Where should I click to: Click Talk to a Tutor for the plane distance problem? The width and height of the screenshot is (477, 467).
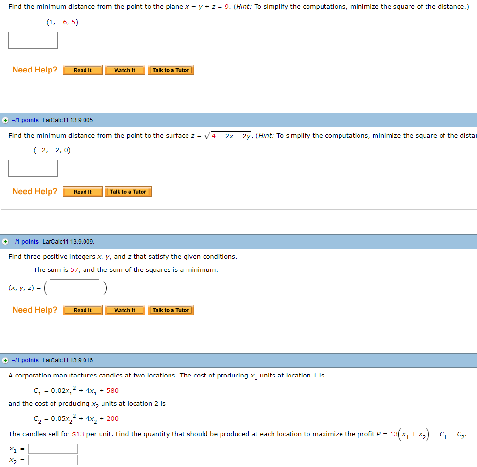point(170,70)
